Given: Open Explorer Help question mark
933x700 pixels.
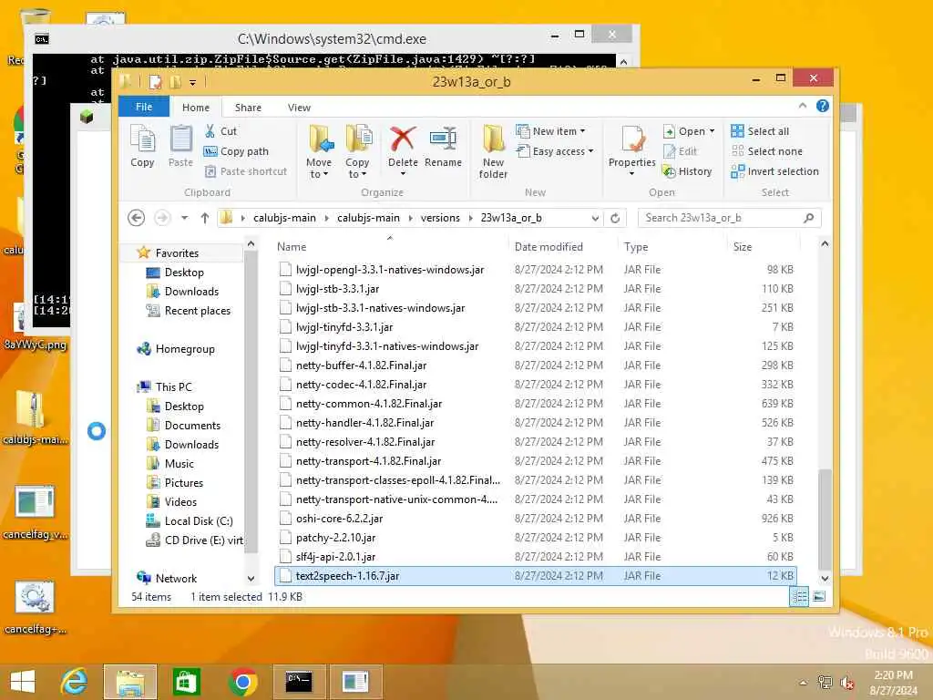Looking at the screenshot, I should pyautogui.click(x=823, y=106).
